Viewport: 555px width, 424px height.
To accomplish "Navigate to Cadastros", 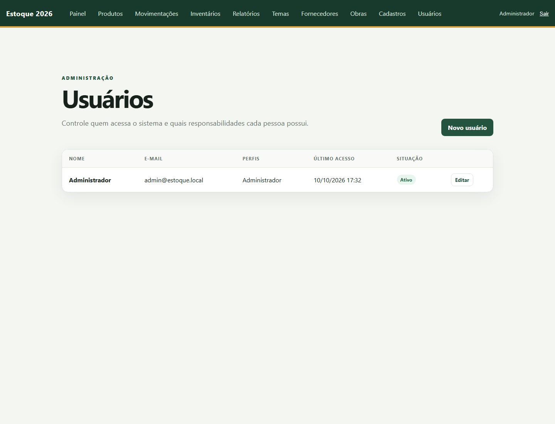I will 392,13.
